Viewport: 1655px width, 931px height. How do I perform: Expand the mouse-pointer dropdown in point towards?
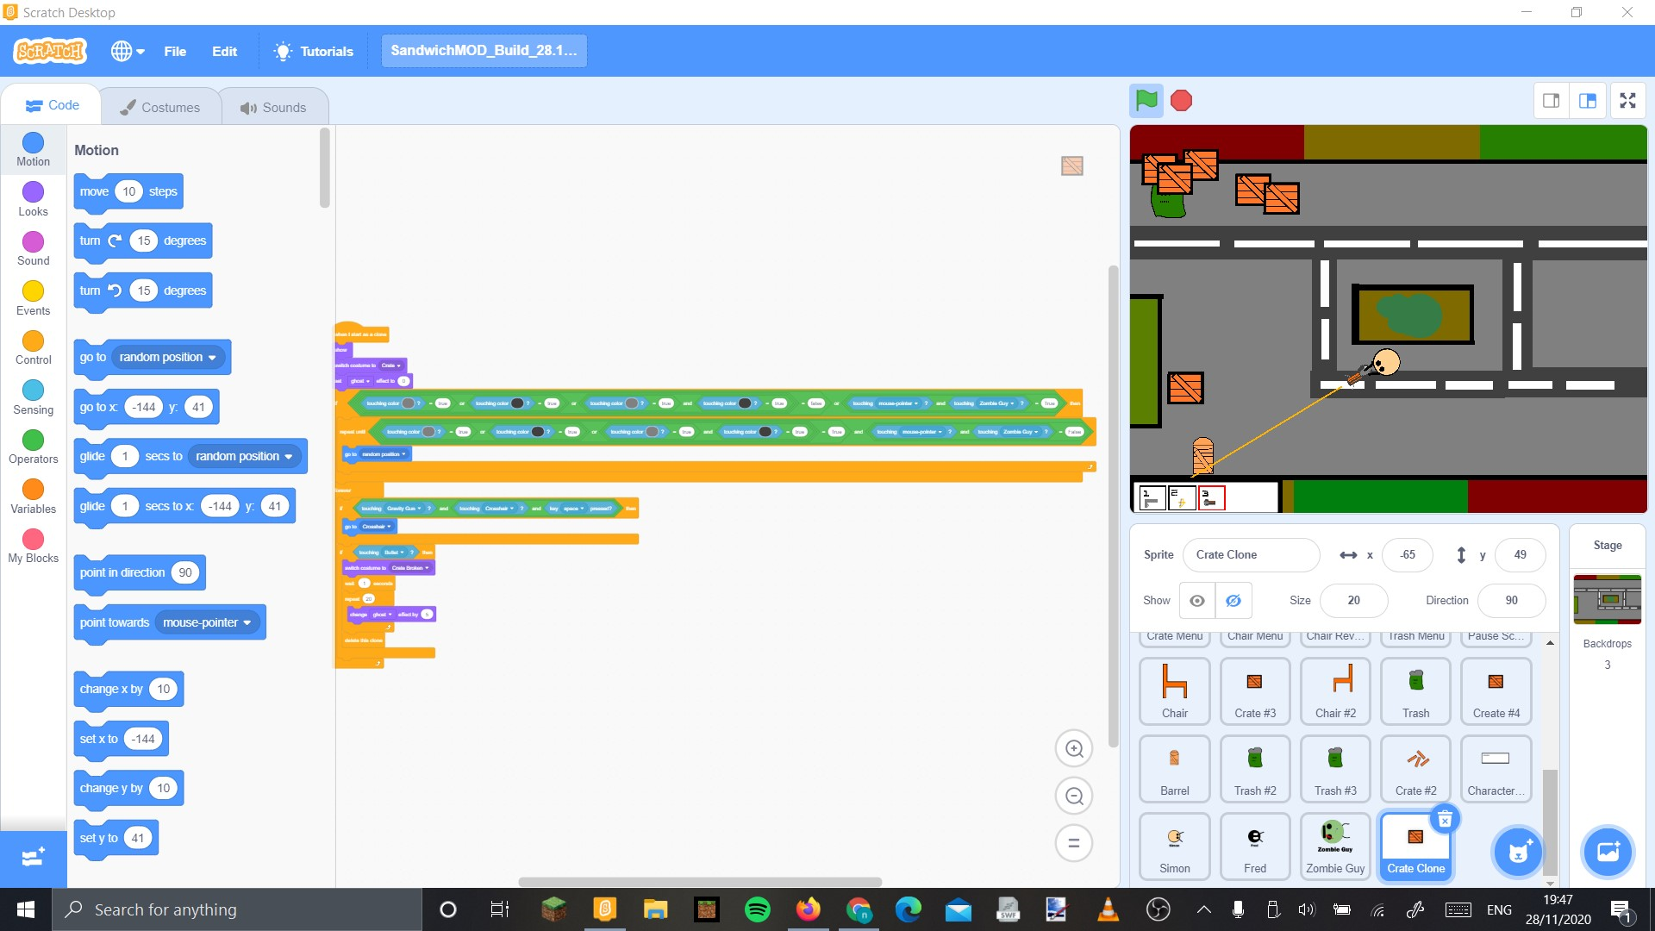pyautogui.click(x=247, y=623)
